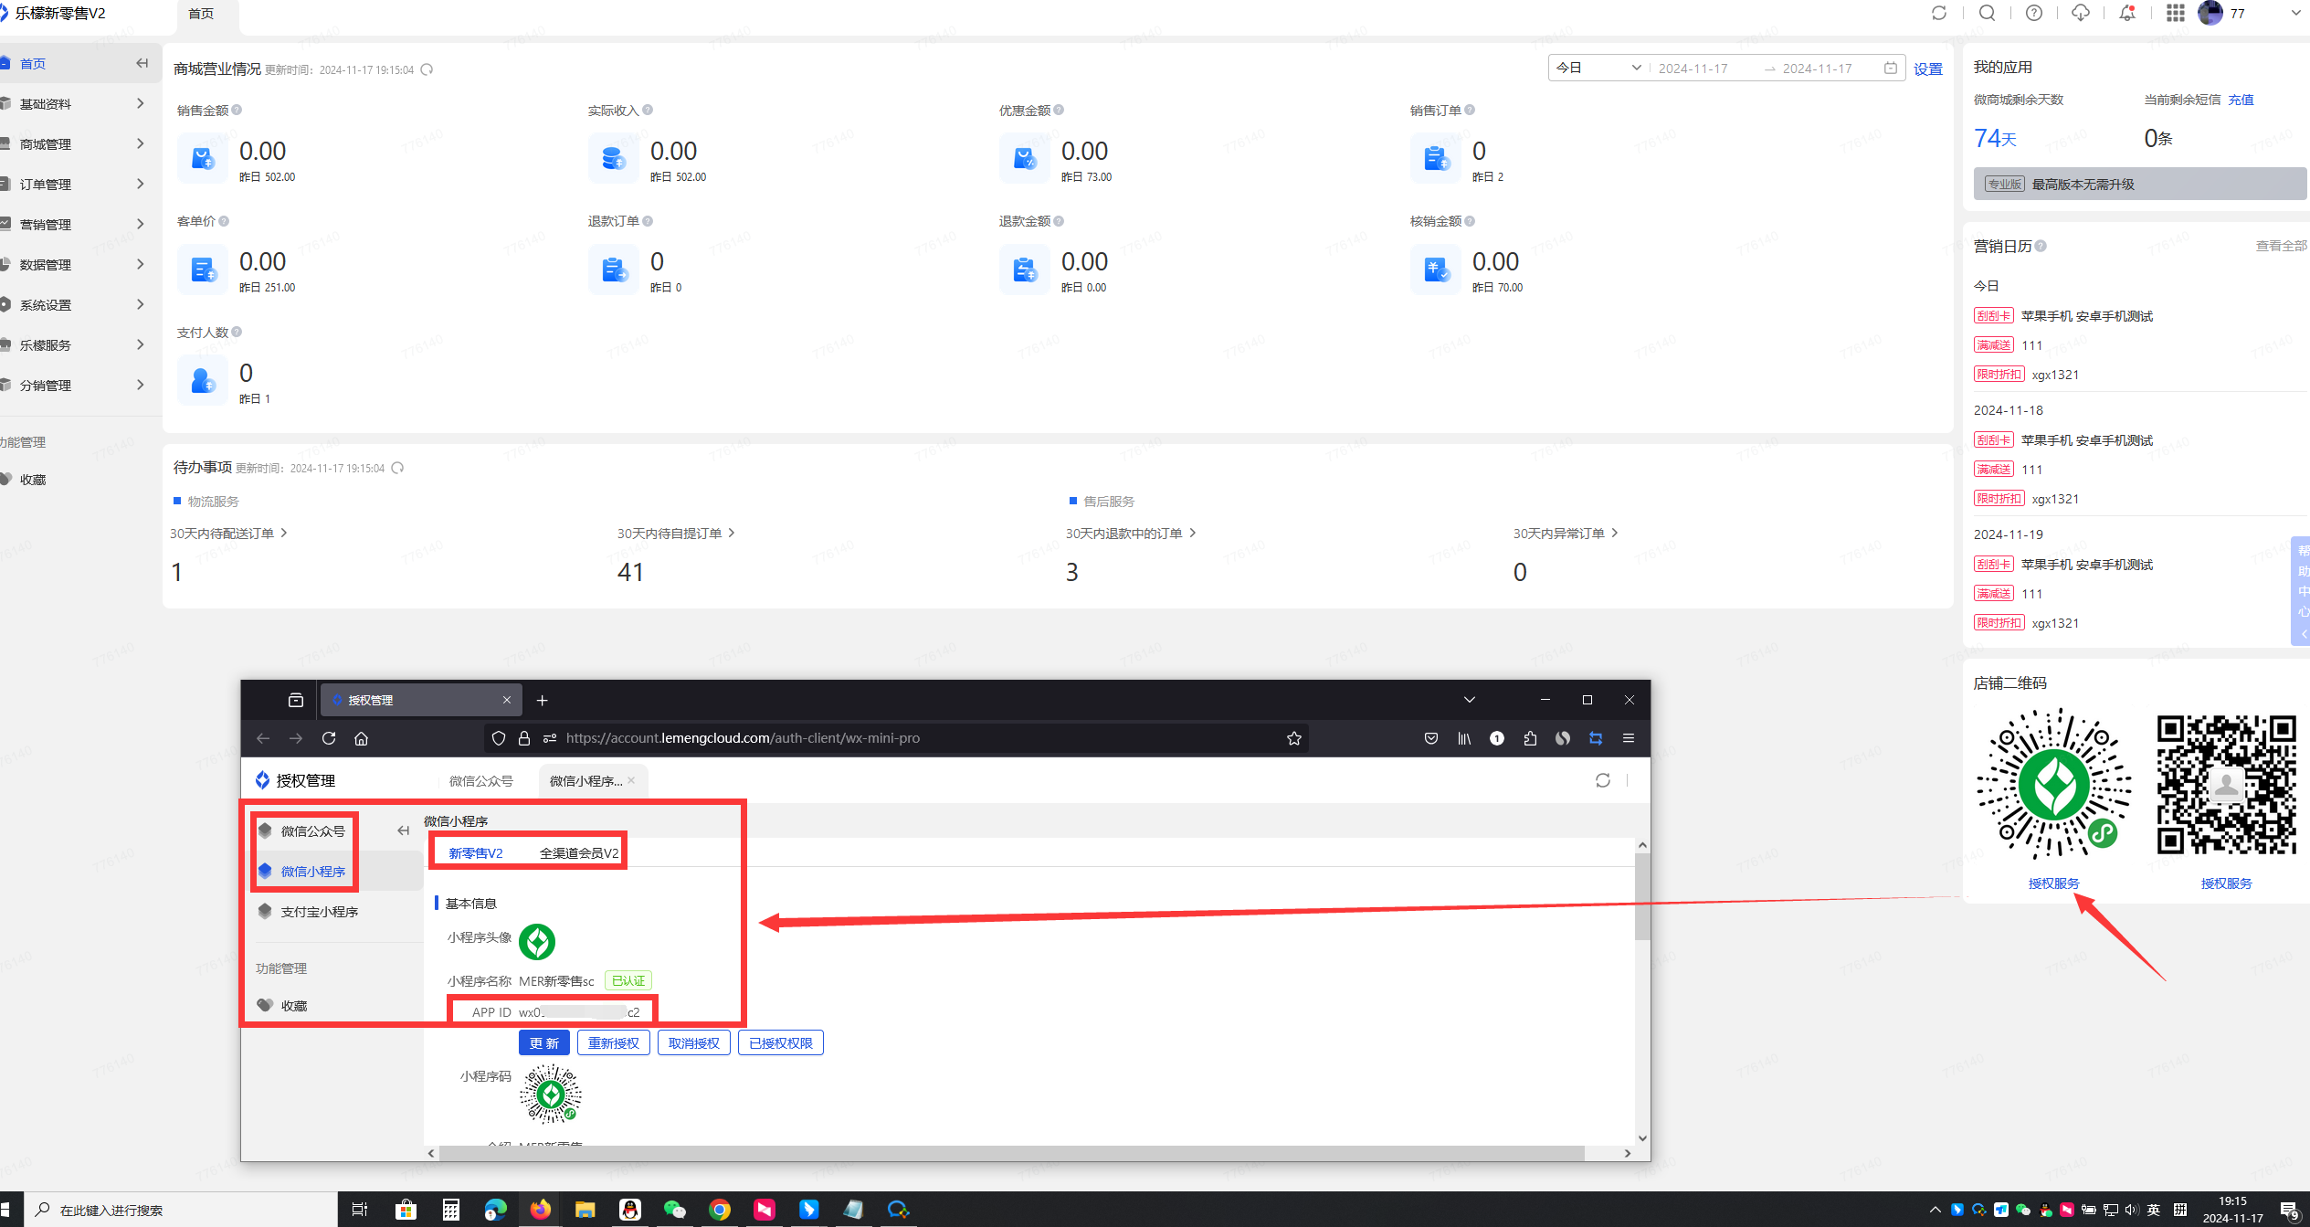Click 授权服务 under the mini-program code
The width and height of the screenshot is (2310, 1227).
tap(2053, 883)
